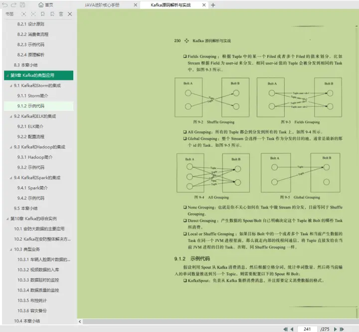The image size is (359, 332).
Task: Collapse 10.3 典型业务 arrow
Action: pos(11,250)
